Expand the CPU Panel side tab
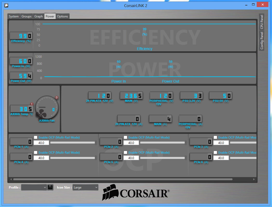The width and height of the screenshot is (272, 207). point(262,22)
